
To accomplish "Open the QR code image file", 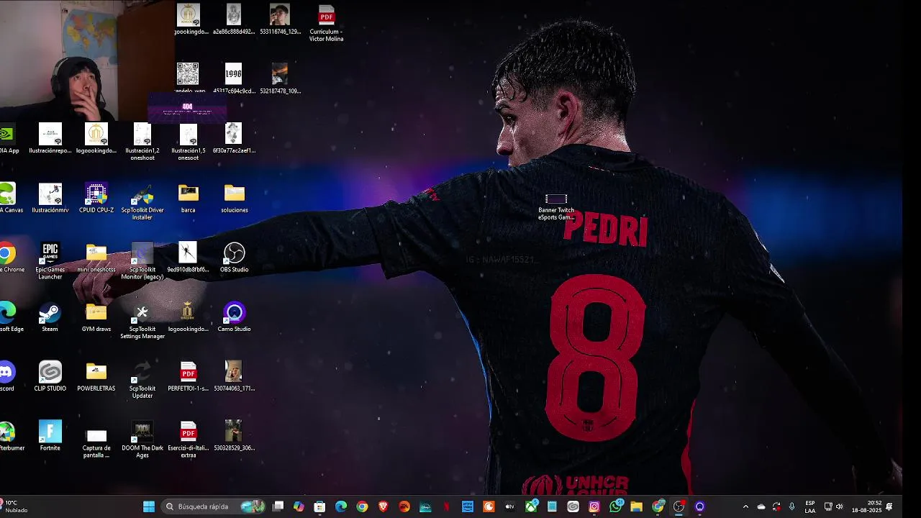I will [188, 80].
